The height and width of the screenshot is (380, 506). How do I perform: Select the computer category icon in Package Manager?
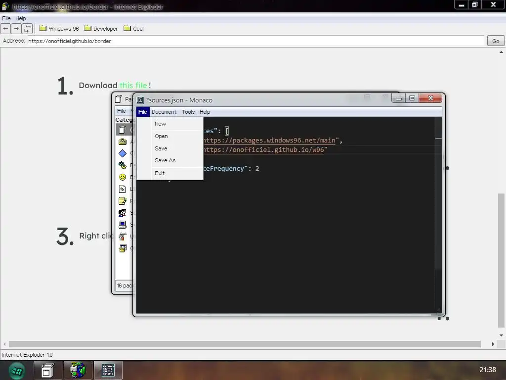pos(123,225)
